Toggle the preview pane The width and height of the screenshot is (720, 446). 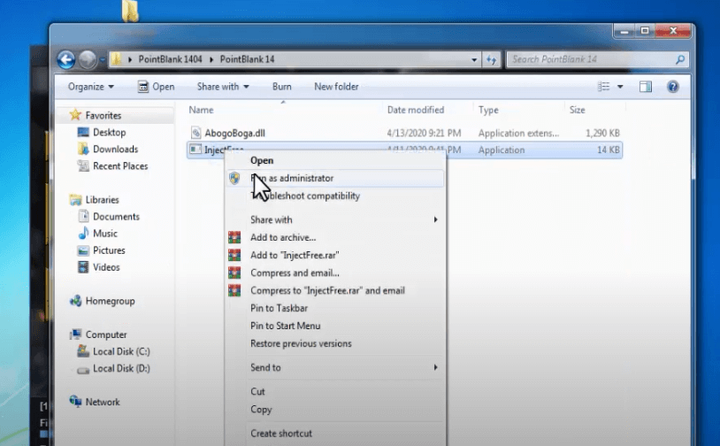646,87
